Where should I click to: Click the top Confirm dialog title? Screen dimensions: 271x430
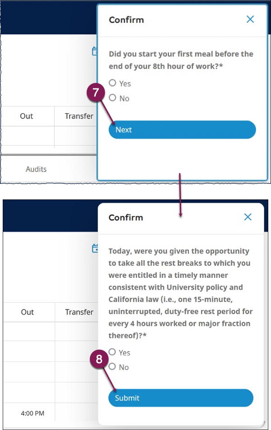126,20
